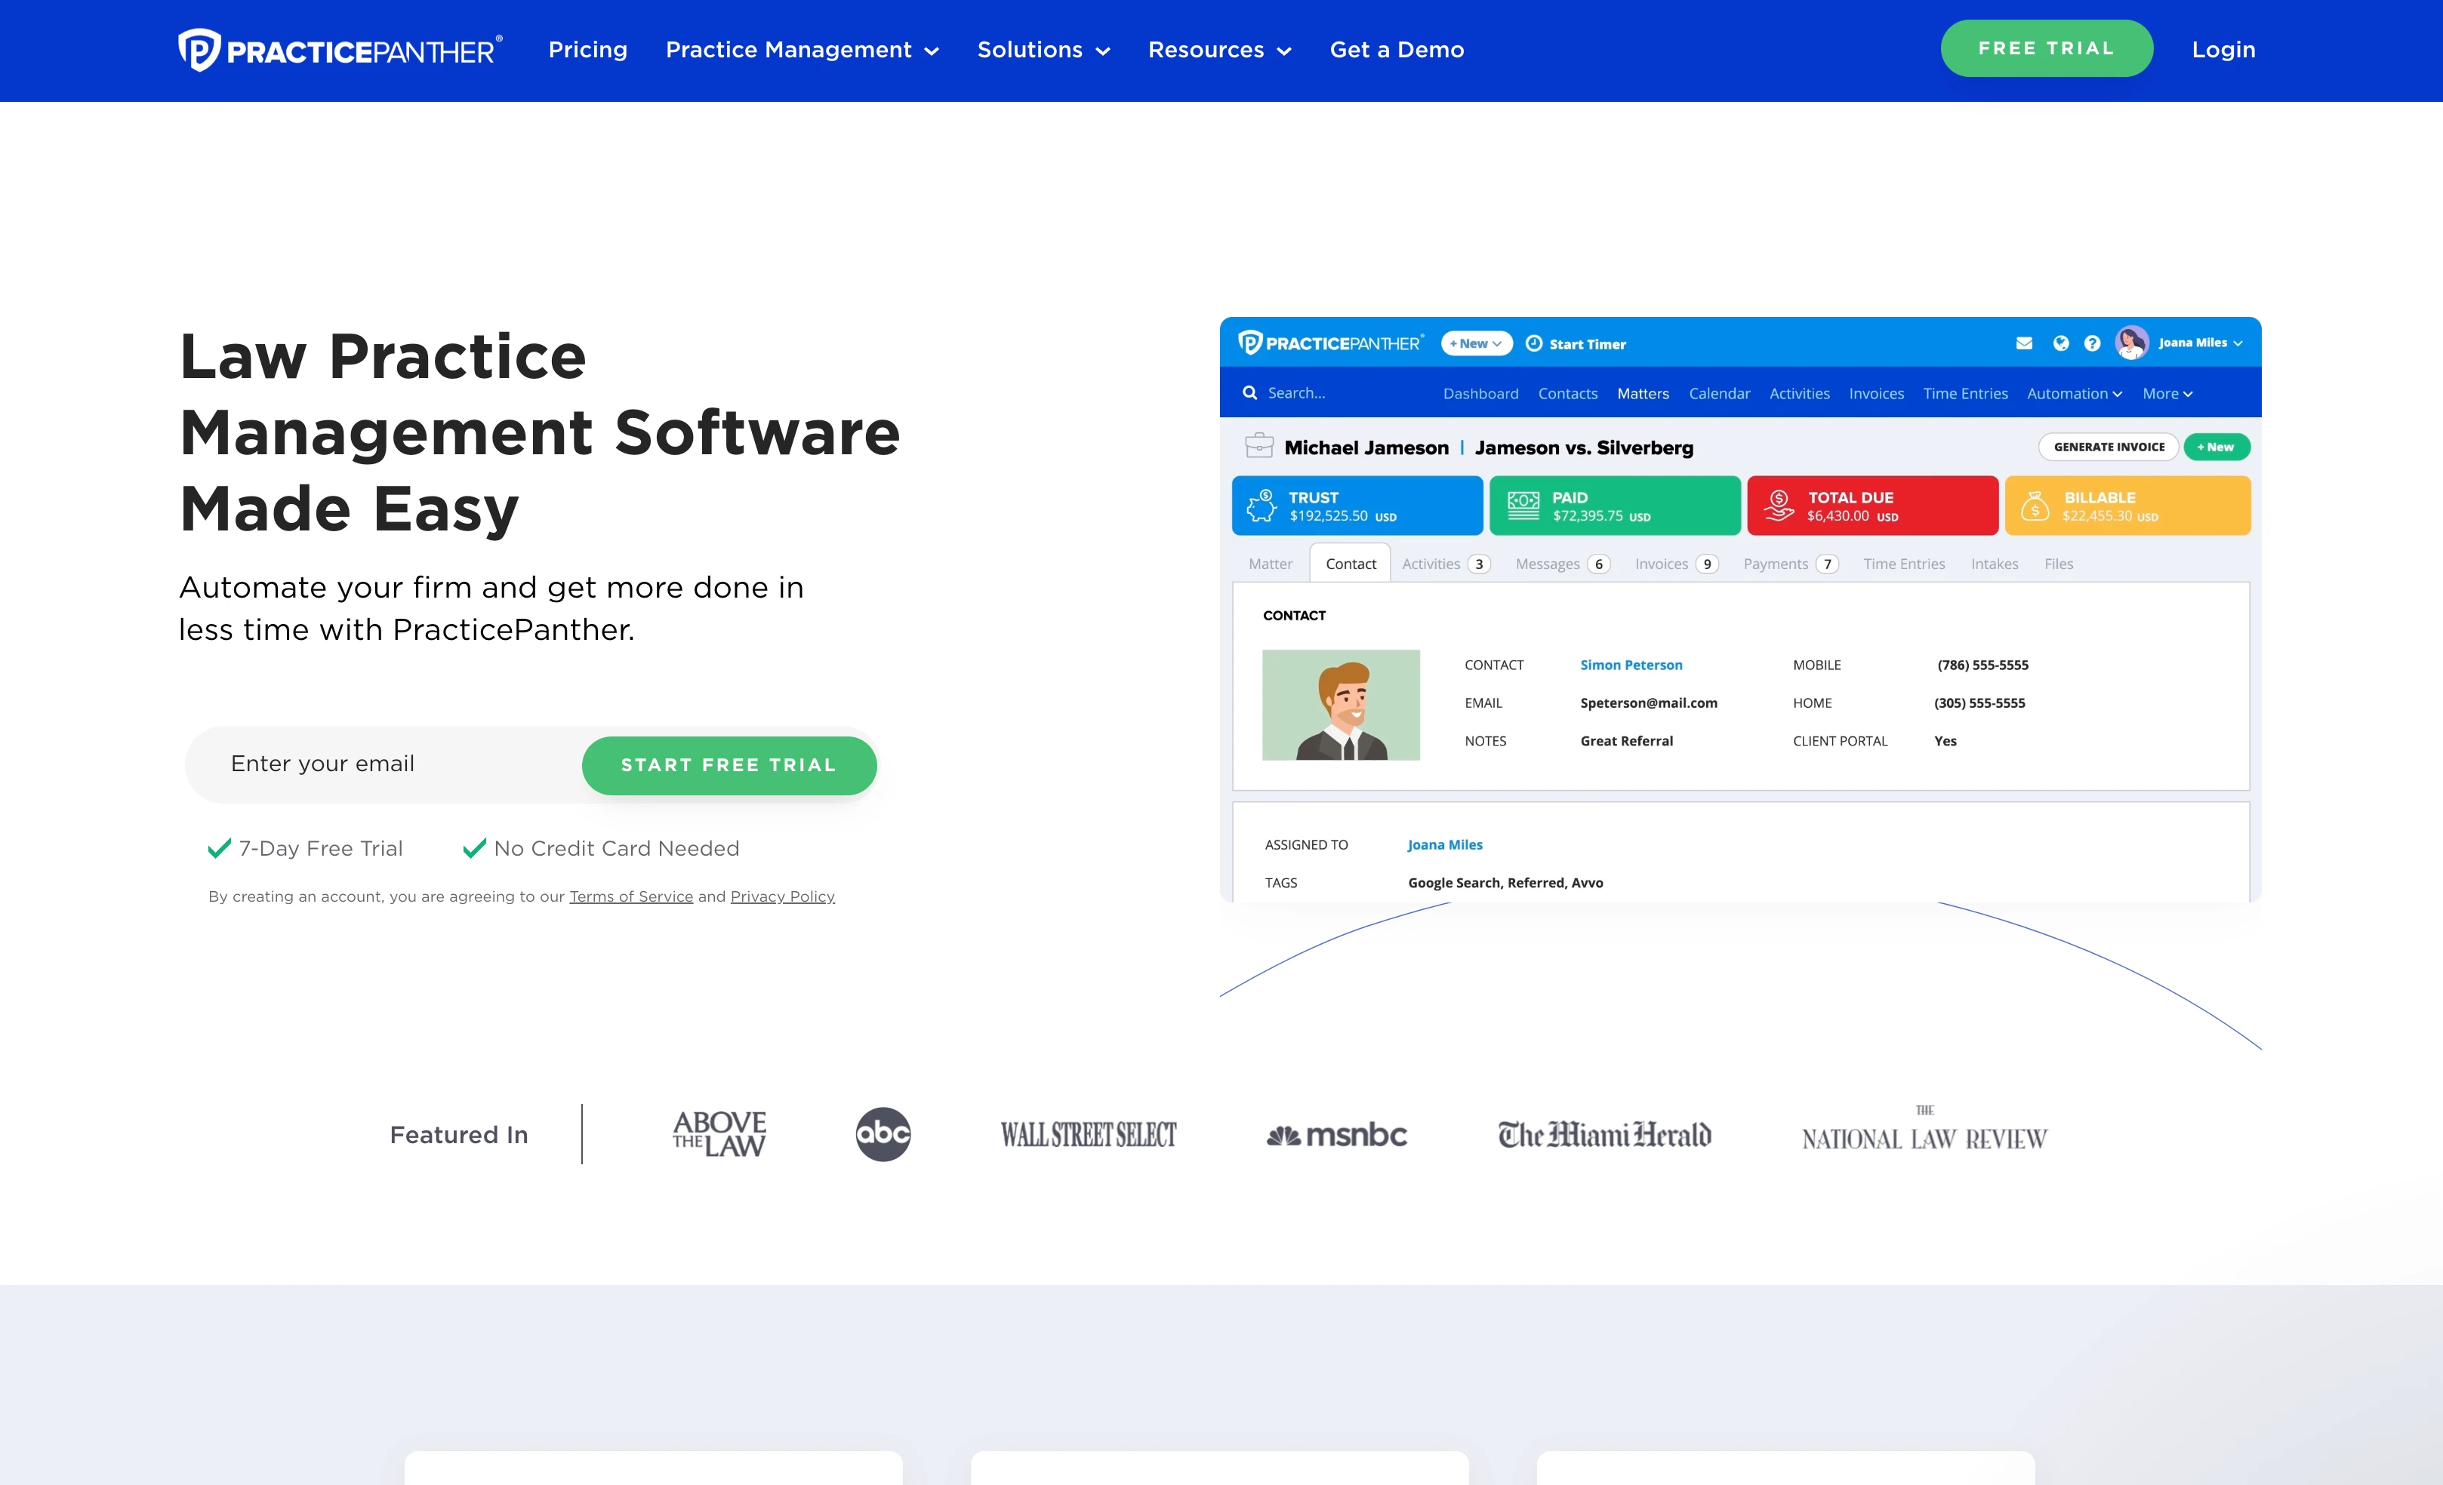Click the ABC network logo

pos(883,1134)
